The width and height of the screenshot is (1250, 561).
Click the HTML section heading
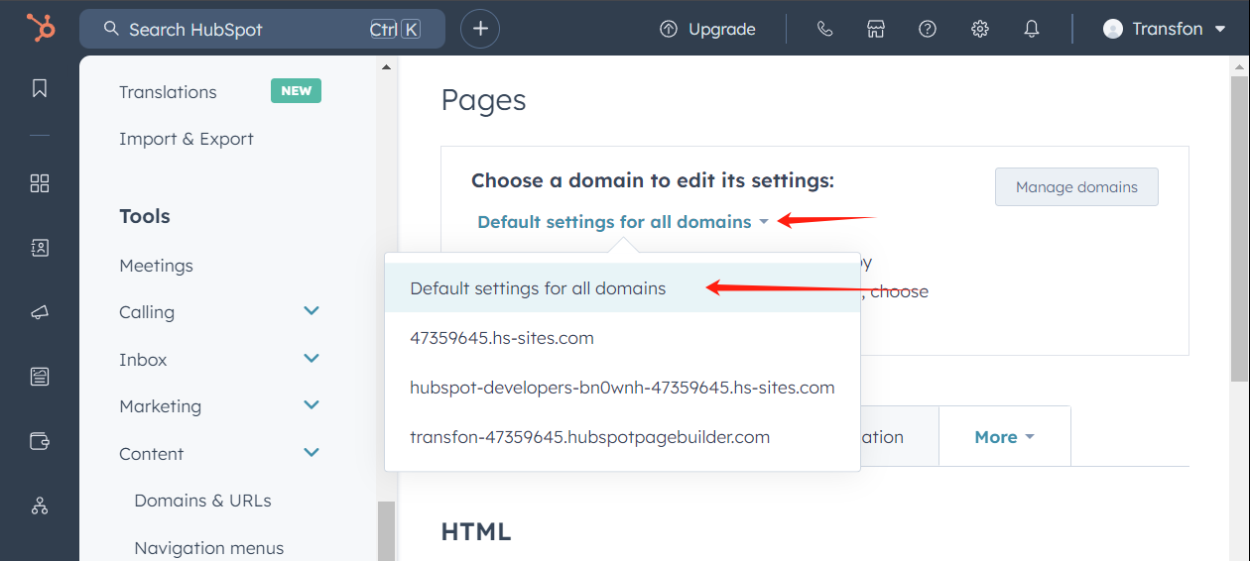(x=475, y=531)
